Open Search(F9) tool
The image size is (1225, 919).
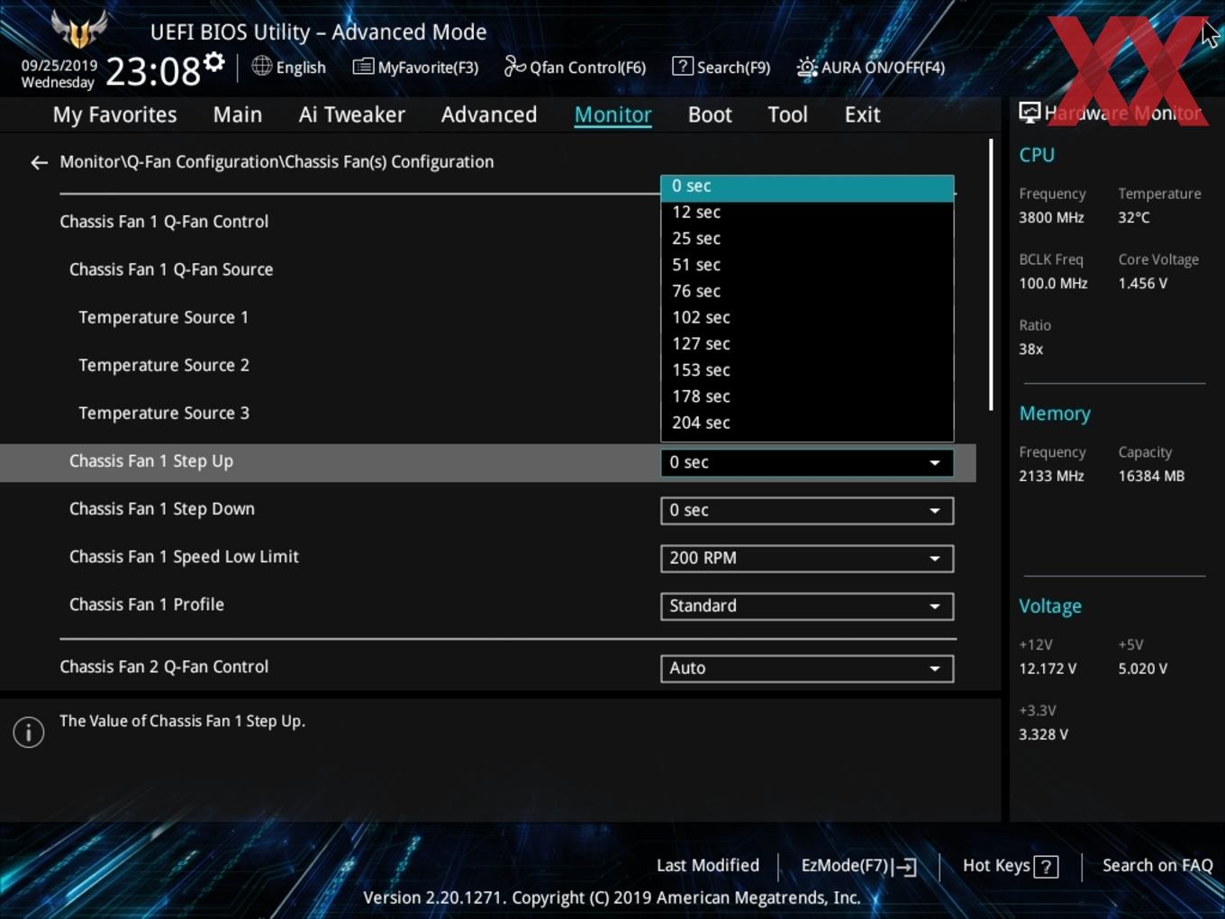[x=721, y=67]
